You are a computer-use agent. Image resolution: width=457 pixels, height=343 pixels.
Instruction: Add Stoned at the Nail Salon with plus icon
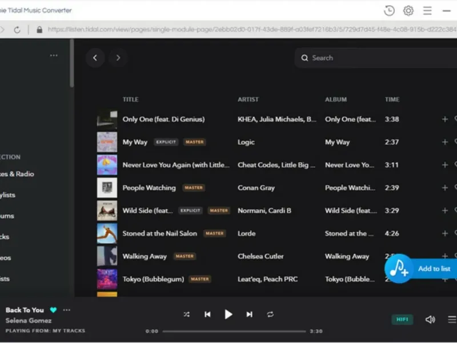[x=445, y=233]
